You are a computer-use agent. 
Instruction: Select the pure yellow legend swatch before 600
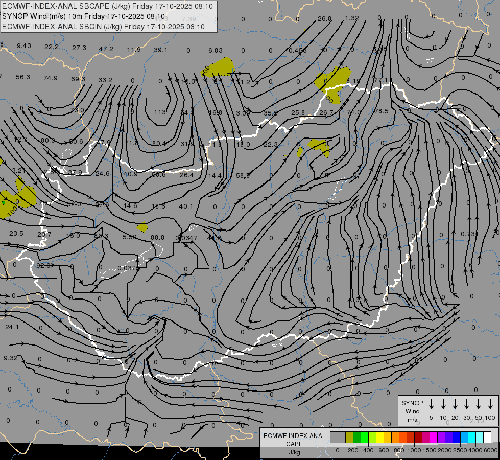coord(380,437)
